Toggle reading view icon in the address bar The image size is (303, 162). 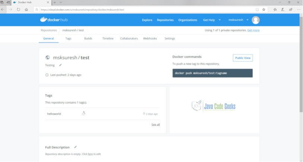(257, 9)
